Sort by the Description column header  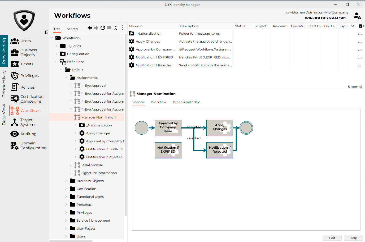(x=206, y=26)
